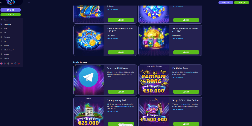Switch language with the UK flag icon
Image resolution: width=252 pixels, height=126 pixels.
pos(2,64)
